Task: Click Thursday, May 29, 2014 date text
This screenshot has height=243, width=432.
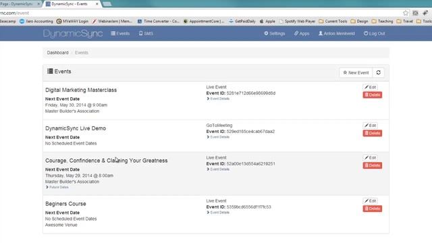Action: [80, 175]
